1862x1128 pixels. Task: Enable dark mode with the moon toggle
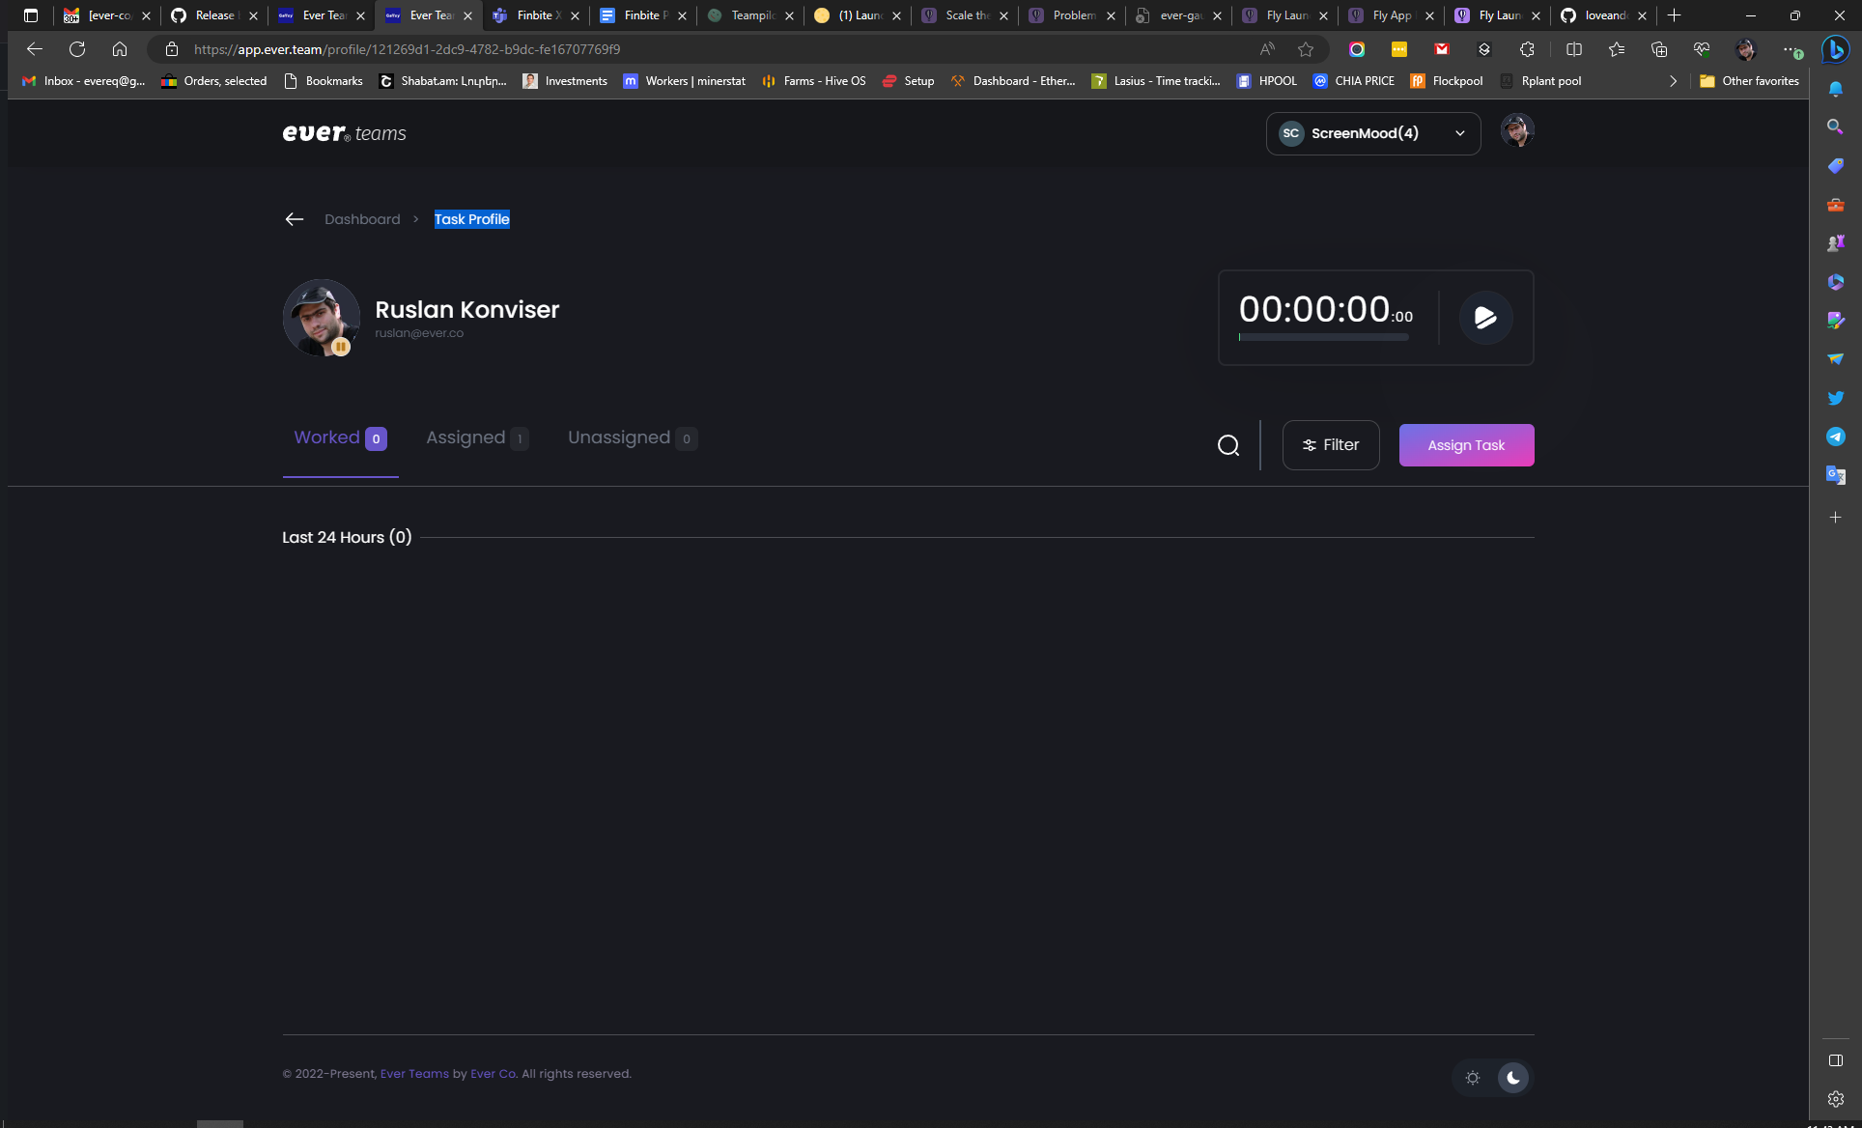[x=1511, y=1078]
